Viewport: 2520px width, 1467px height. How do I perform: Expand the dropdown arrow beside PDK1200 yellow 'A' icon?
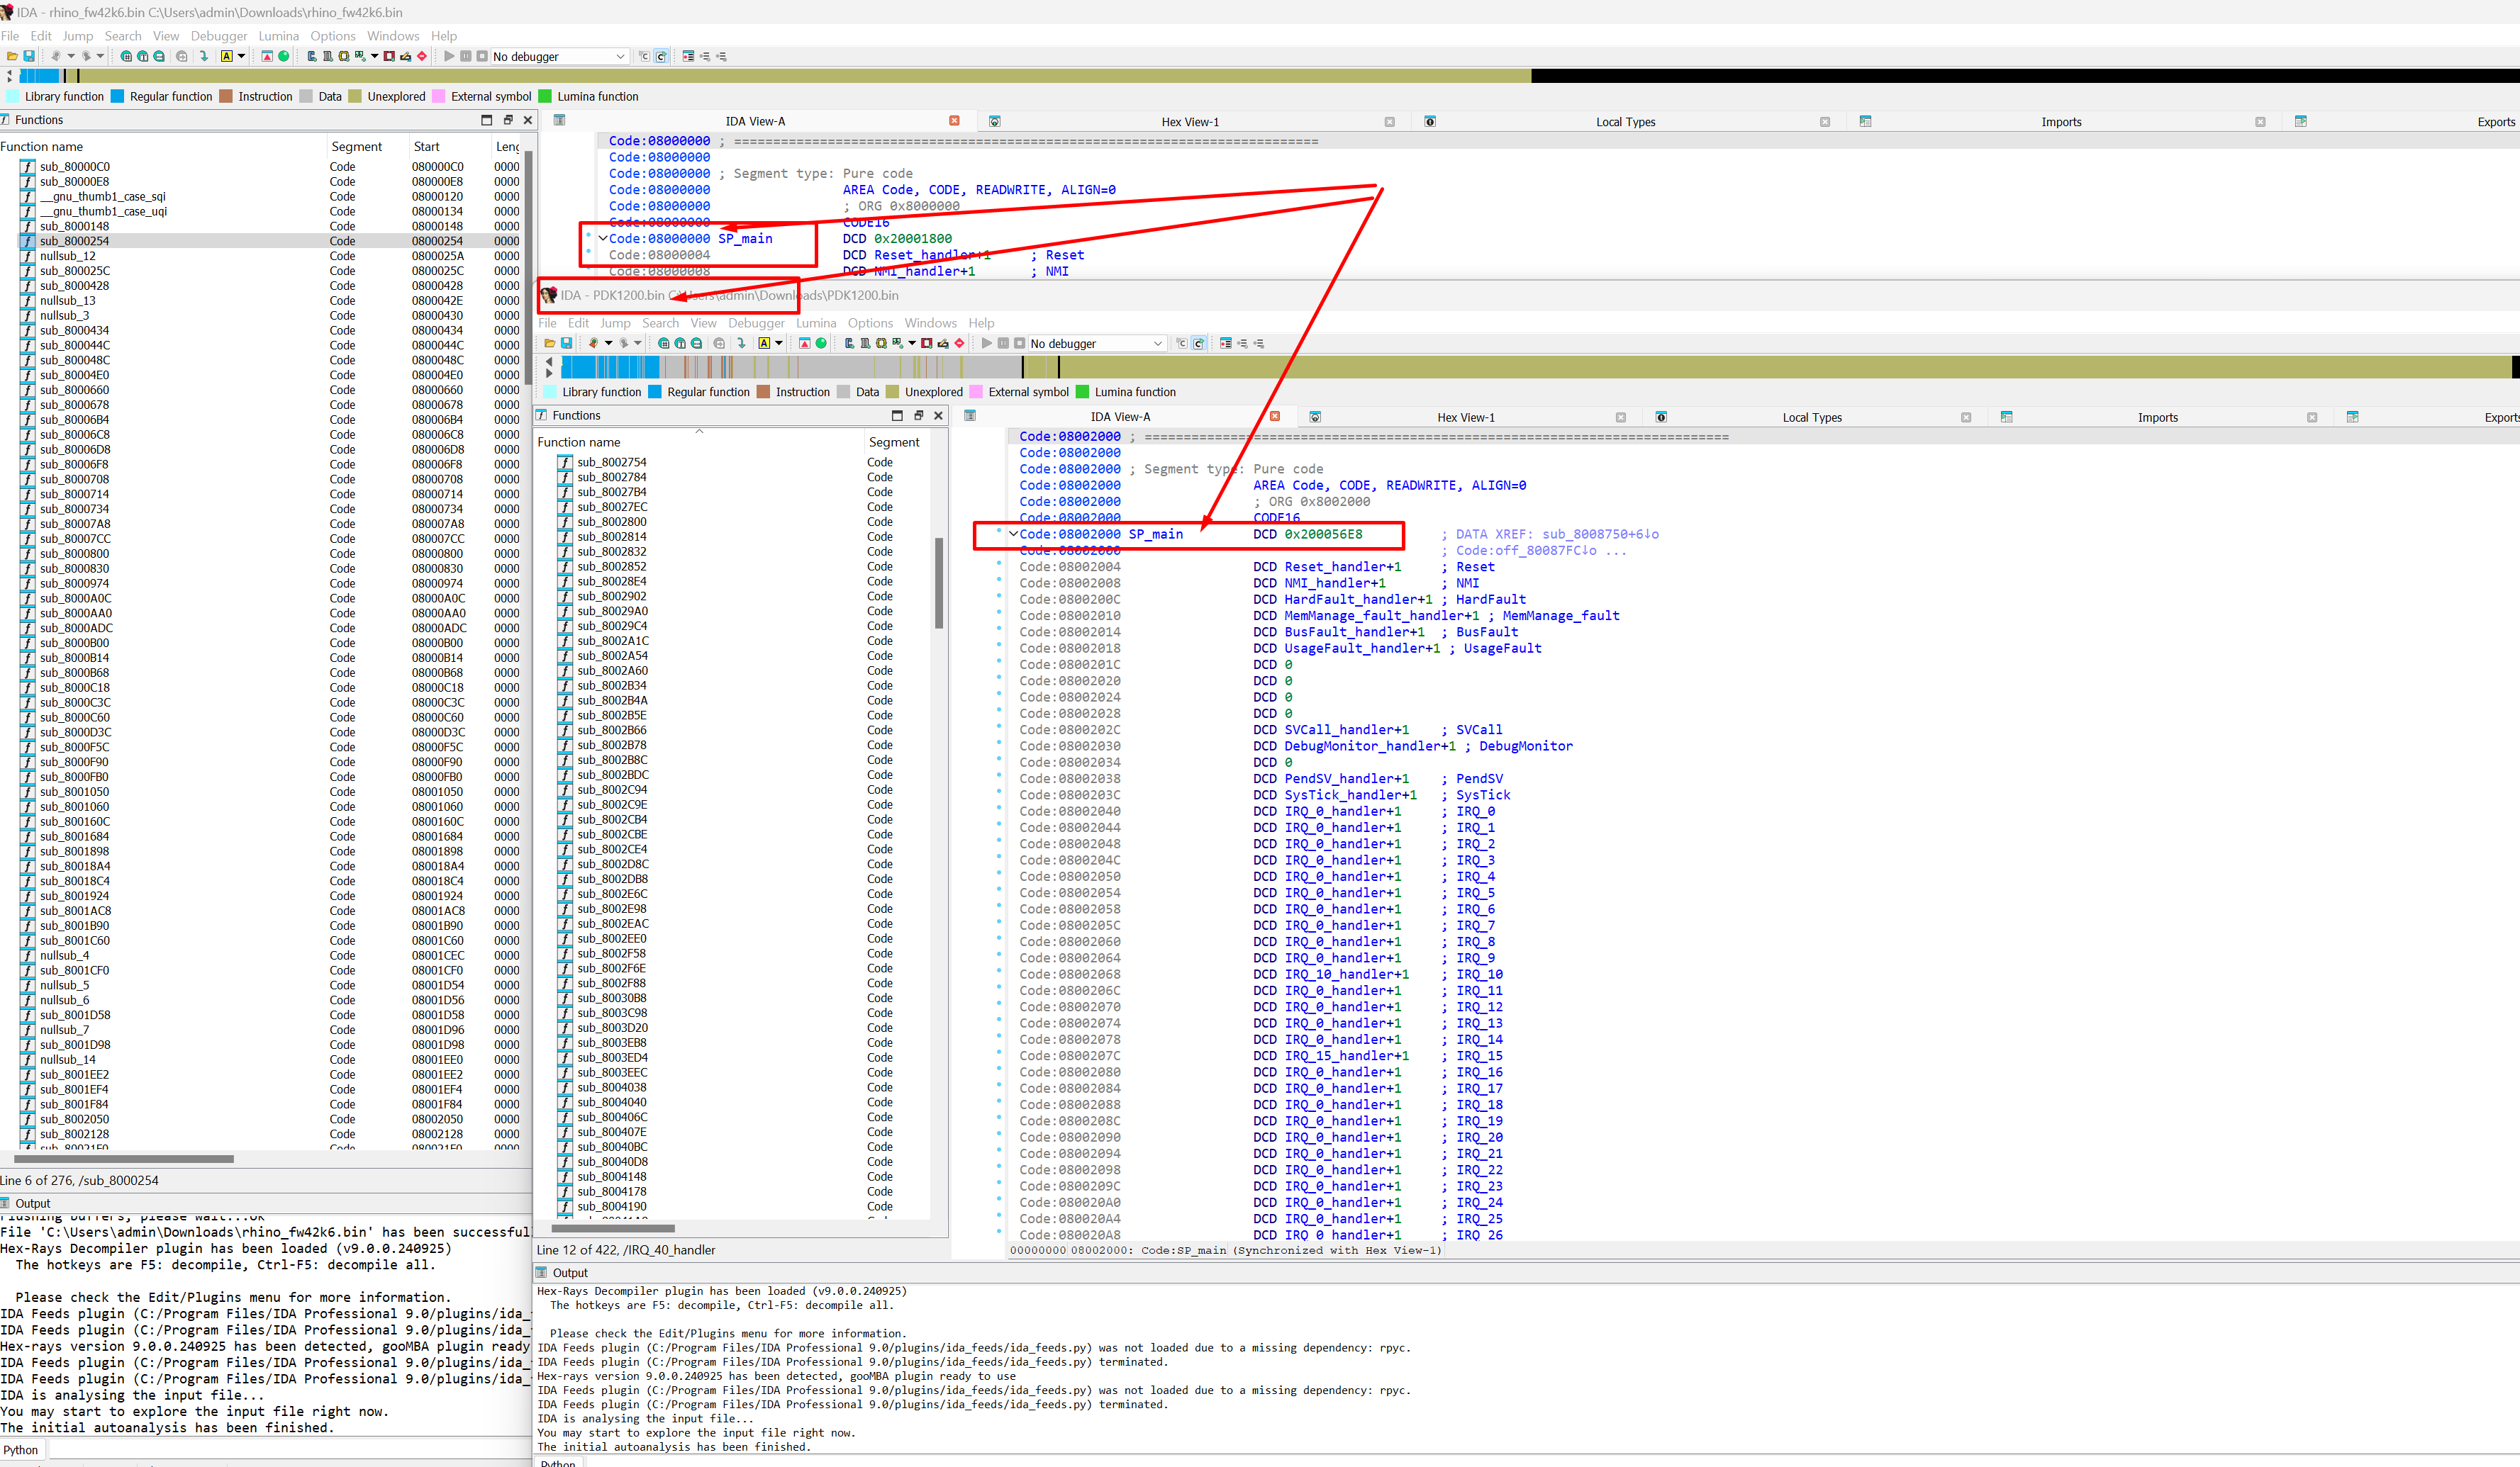(779, 343)
